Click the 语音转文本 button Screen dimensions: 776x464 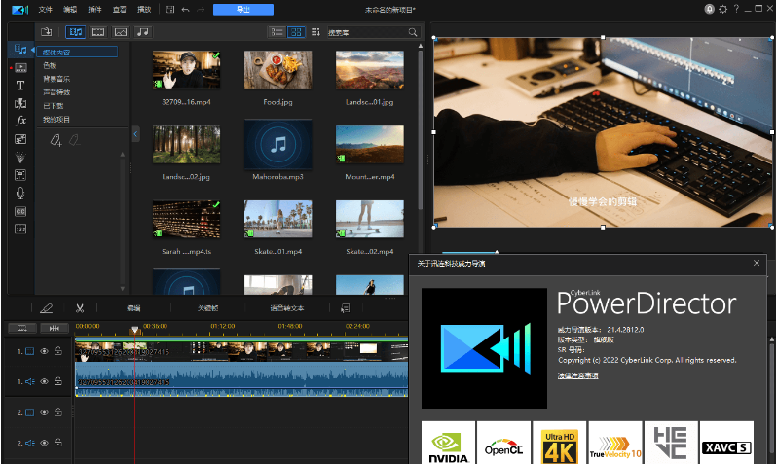tap(286, 307)
